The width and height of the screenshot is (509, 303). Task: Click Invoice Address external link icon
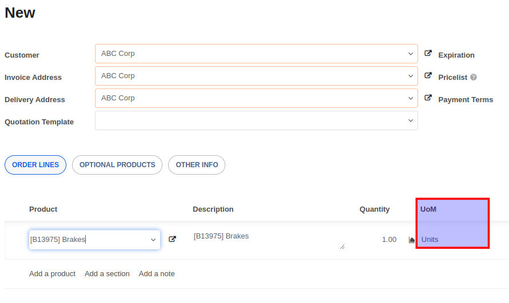point(428,76)
